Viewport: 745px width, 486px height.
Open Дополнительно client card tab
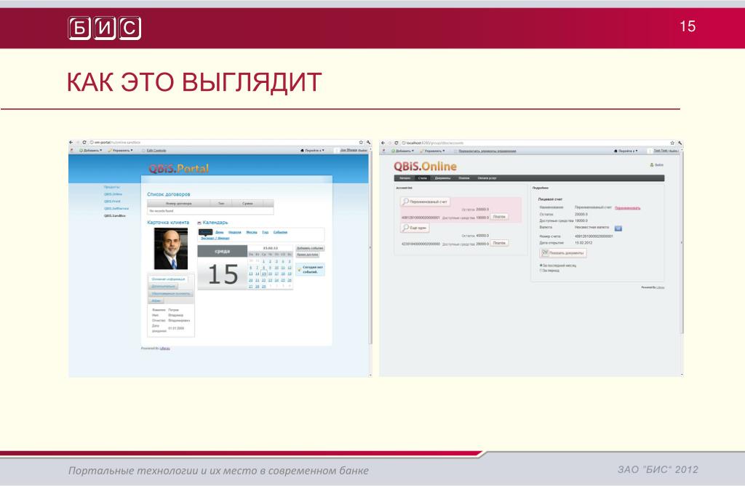click(164, 287)
